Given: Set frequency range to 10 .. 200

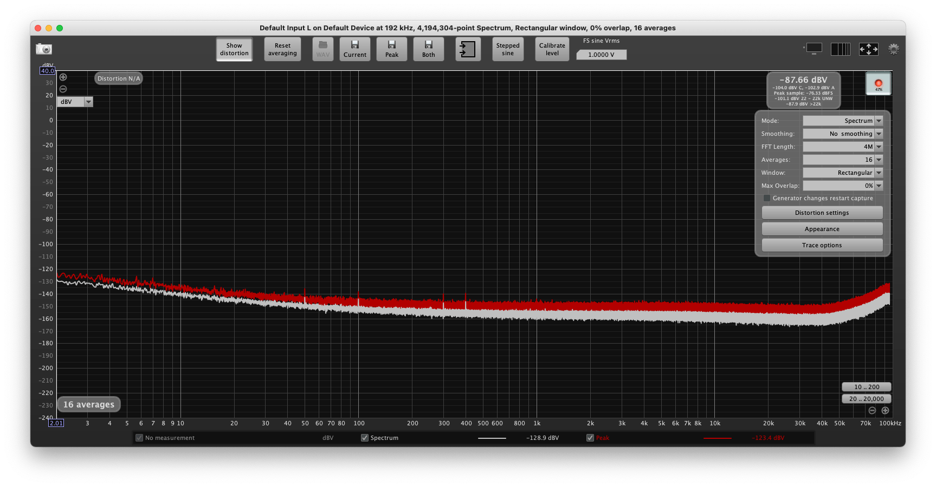Looking at the screenshot, I should click(x=867, y=387).
